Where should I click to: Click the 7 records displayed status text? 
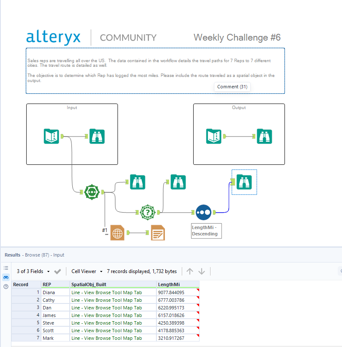pyautogui.click(x=142, y=271)
